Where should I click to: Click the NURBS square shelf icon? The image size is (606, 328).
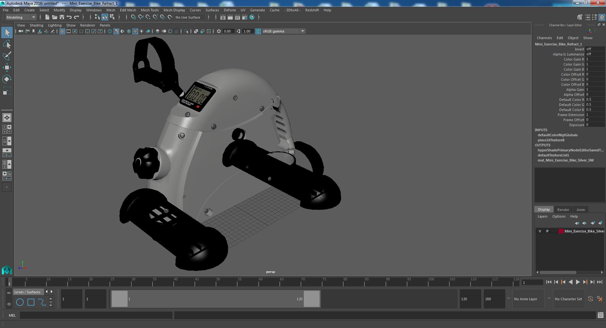coord(31,302)
